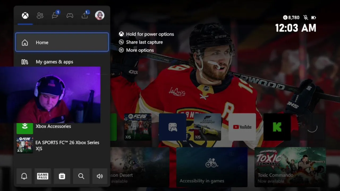This screenshot has height=191, width=340.
Task: Open the profile avatar tab
Action: tap(100, 15)
